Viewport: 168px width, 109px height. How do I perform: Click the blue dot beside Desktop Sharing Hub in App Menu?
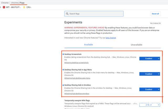[x=63, y=70]
